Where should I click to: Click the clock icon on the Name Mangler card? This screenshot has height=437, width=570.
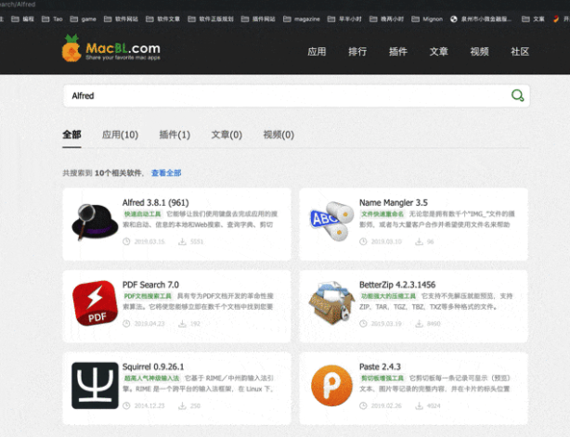point(363,241)
